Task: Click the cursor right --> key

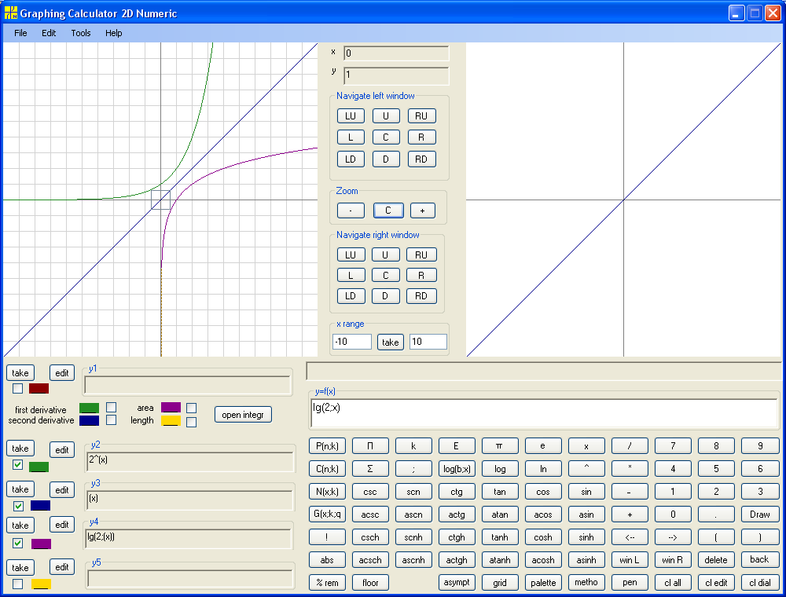Action: click(673, 537)
